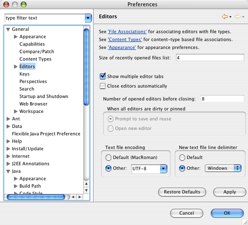
Task: Expand the Editors tree node
Action: (16, 66)
